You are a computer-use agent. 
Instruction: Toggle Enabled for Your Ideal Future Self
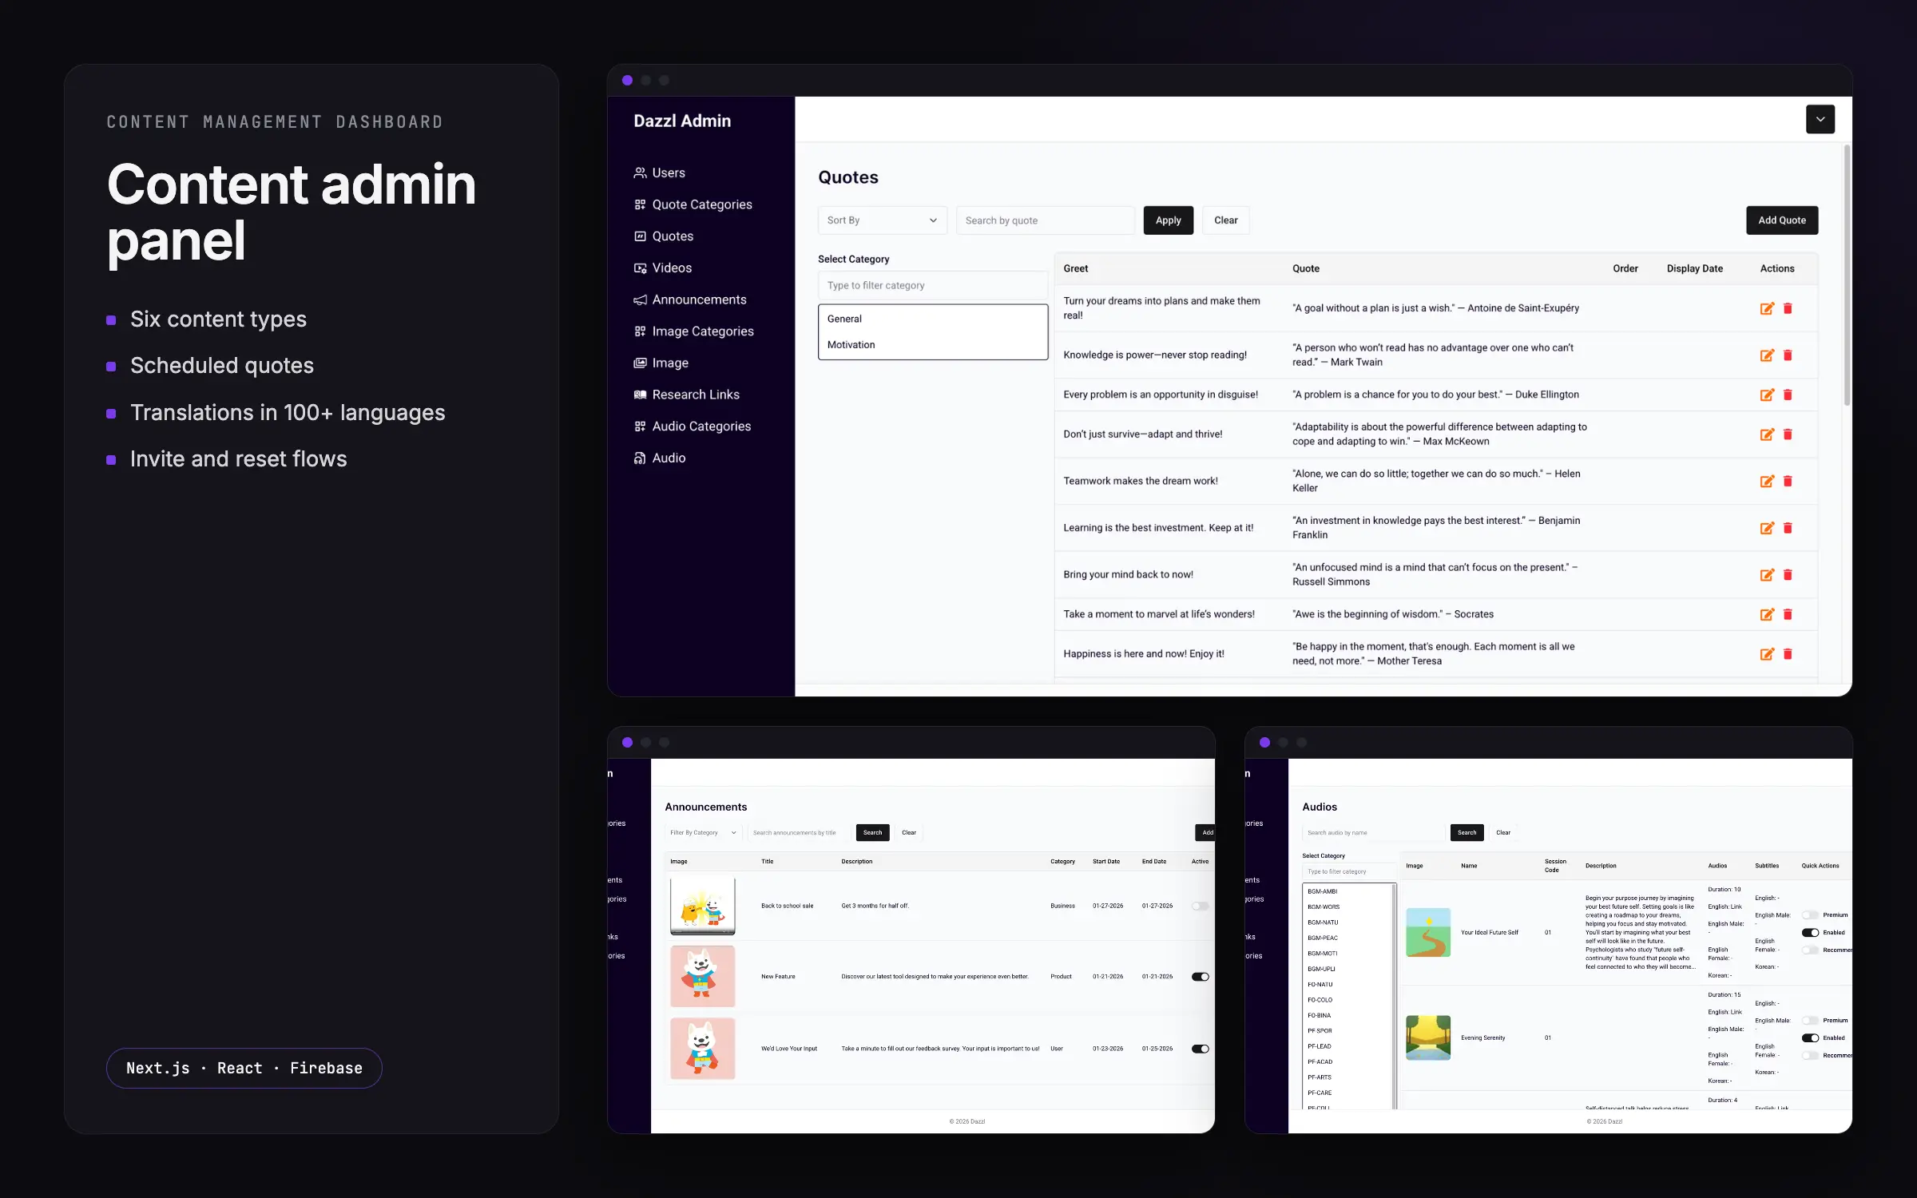coord(1810,933)
